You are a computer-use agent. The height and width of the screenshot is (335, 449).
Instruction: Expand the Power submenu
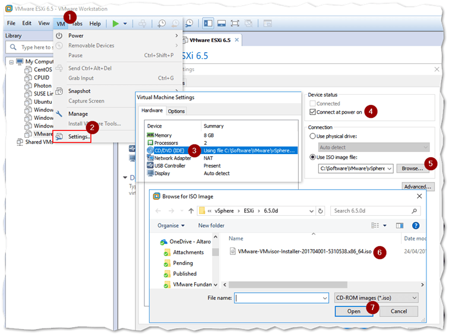click(x=118, y=36)
